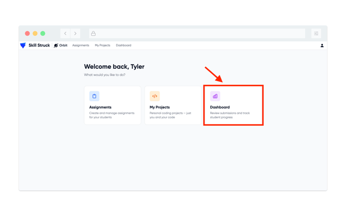Open Assignments in the top navigation

tap(81, 45)
